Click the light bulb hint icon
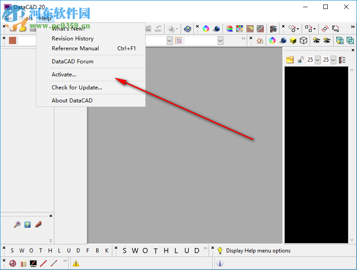Viewport: 357px width, 270px height. coord(220,251)
